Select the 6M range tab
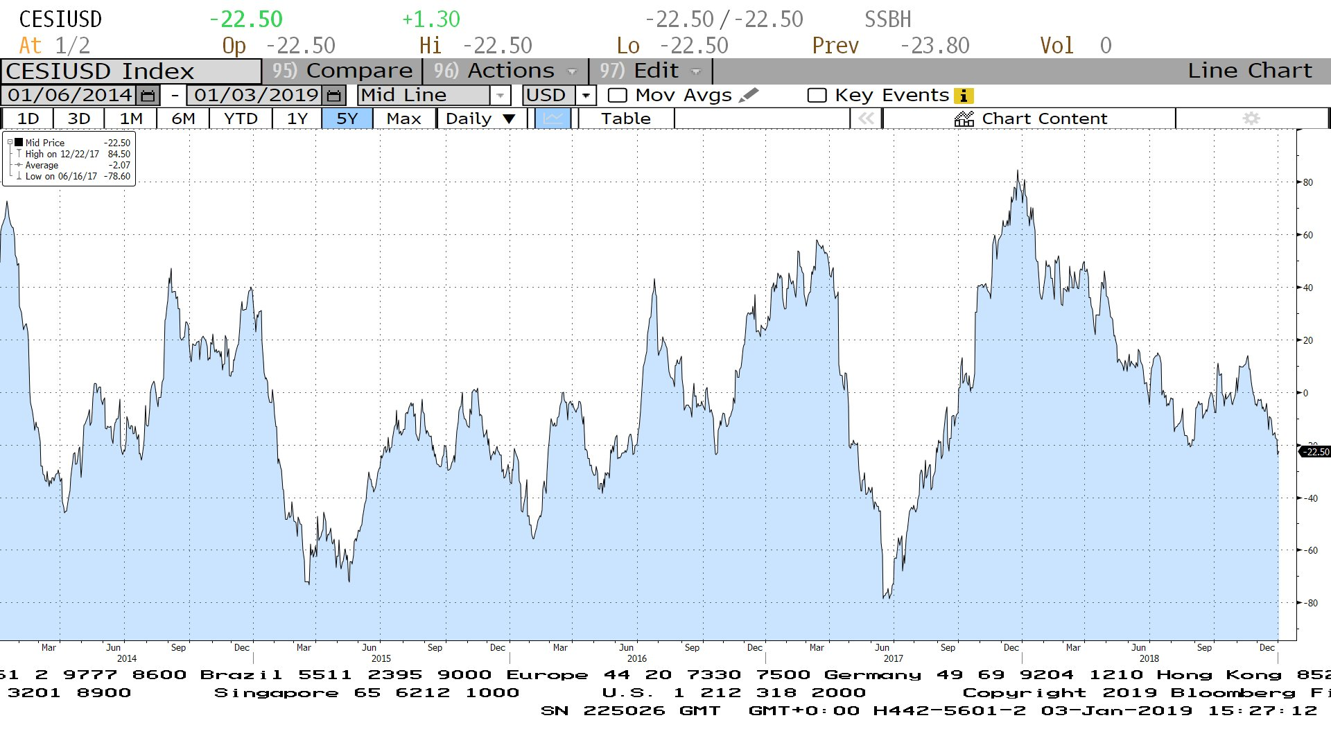The image size is (1331, 745). point(183,119)
